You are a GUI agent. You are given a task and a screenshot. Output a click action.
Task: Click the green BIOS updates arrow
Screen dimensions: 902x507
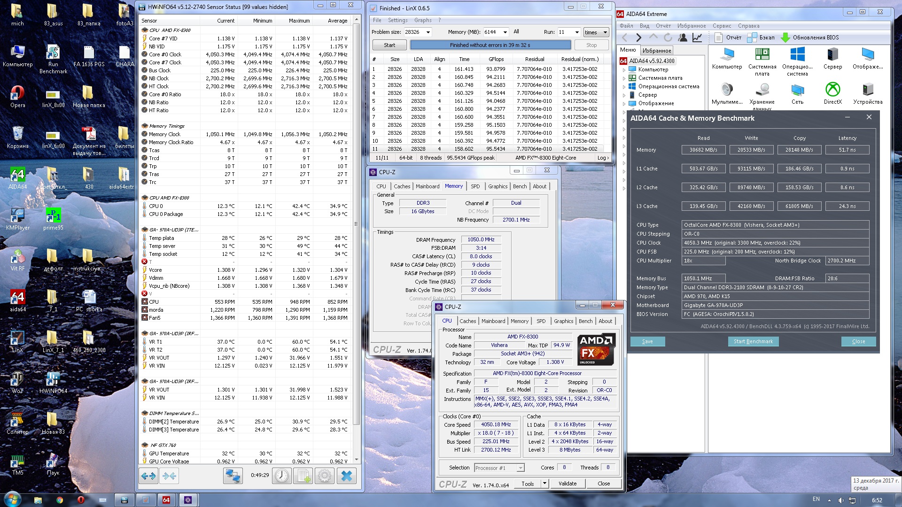[x=785, y=38]
